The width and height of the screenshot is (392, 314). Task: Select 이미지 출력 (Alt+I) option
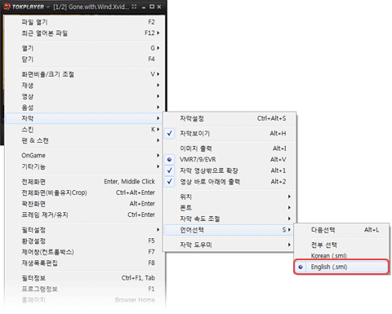pos(229,148)
